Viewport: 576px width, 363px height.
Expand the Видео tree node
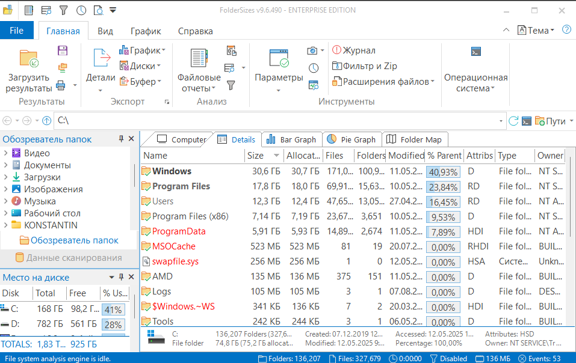tap(5, 153)
